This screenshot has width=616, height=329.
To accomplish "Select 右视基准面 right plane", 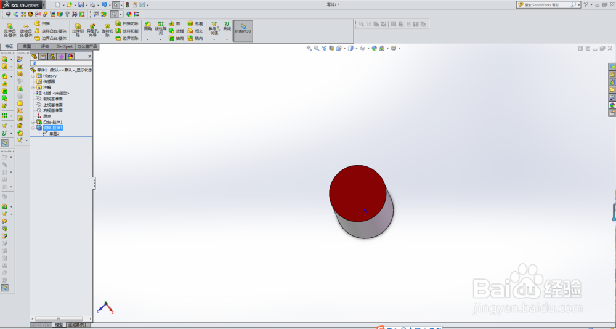I will pyautogui.click(x=49, y=110).
